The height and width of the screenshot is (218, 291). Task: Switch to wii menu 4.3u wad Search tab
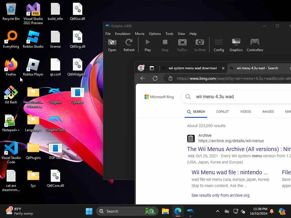click(257, 68)
